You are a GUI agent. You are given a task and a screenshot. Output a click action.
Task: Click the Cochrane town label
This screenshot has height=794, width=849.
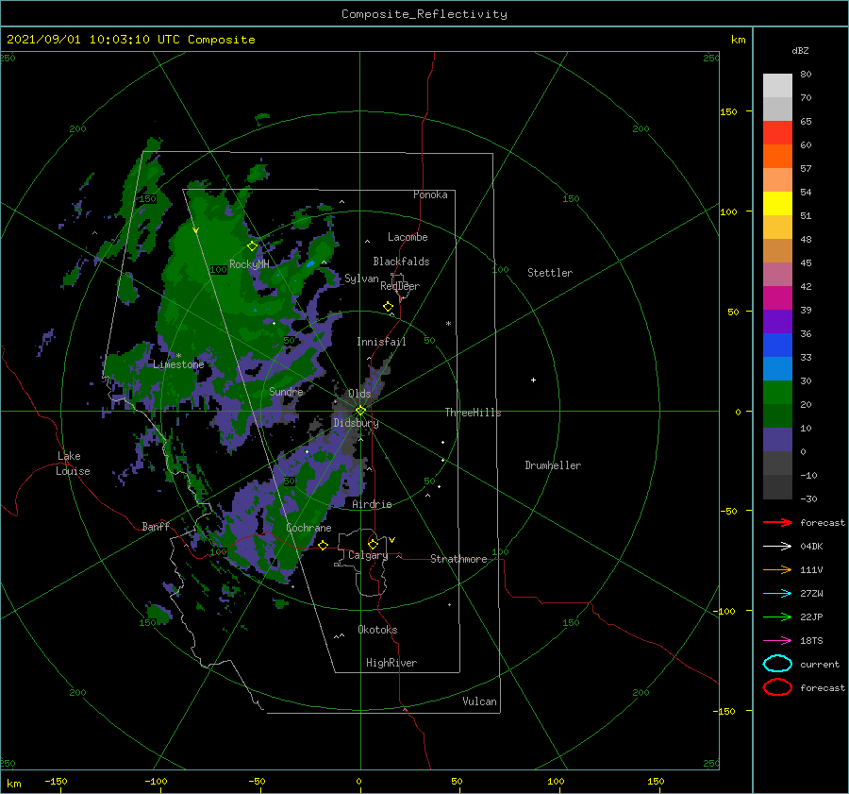(308, 528)
